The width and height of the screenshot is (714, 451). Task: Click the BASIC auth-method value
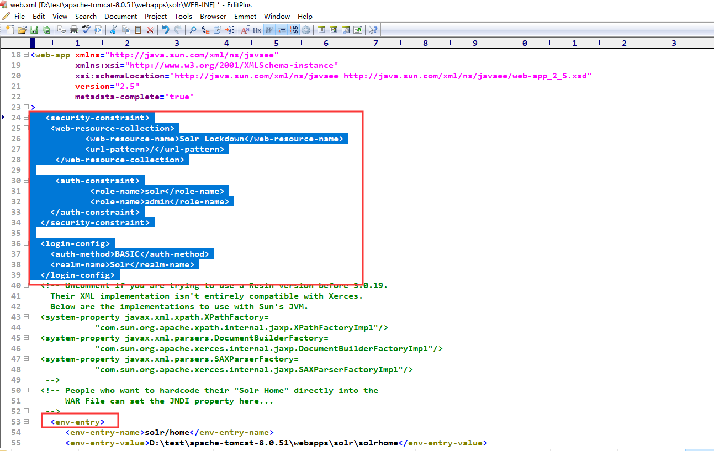(128, 254)
